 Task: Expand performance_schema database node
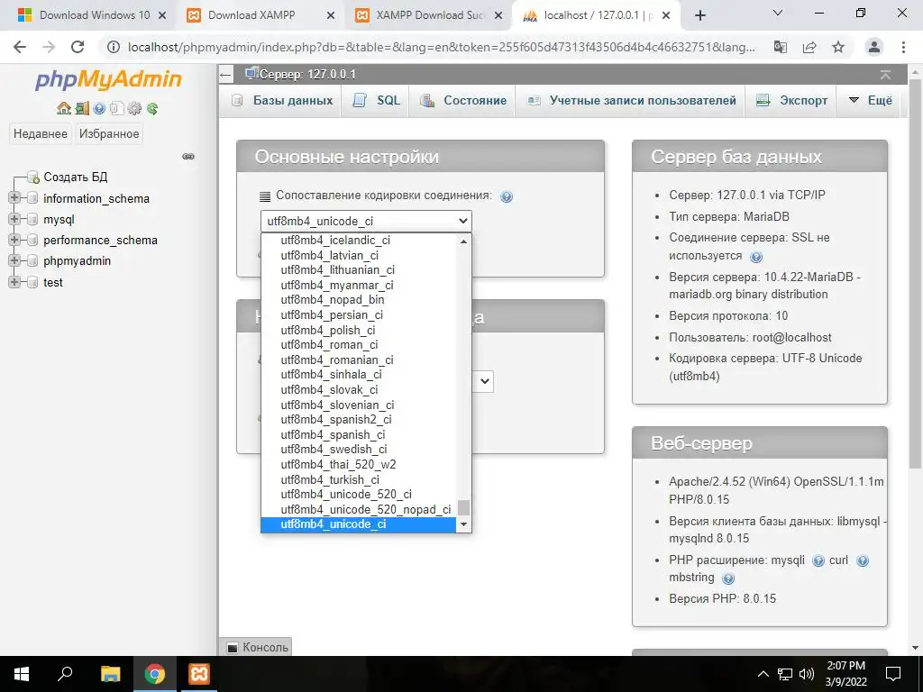14,240
